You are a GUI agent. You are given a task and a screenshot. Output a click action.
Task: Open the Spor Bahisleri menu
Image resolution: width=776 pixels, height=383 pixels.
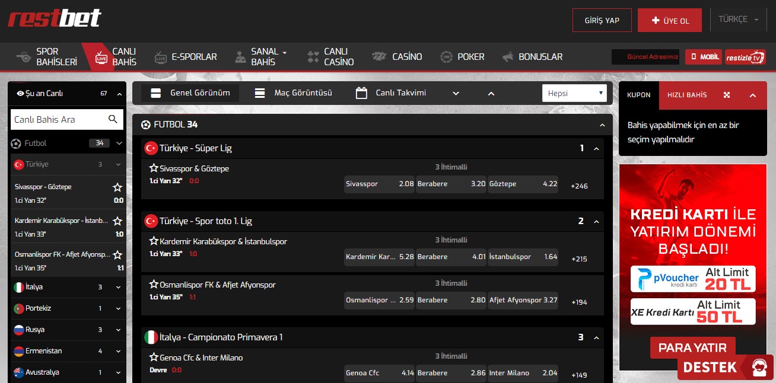click(46, 57)
